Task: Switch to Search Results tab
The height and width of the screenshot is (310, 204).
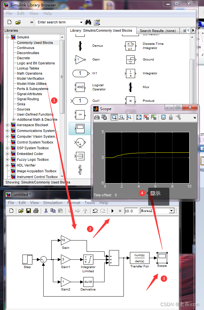Action: (x=158, y=31)
